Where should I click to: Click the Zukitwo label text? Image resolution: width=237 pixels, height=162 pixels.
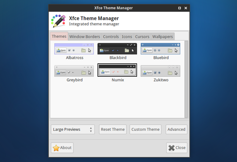pyautogui.click(x=161, y=80)
